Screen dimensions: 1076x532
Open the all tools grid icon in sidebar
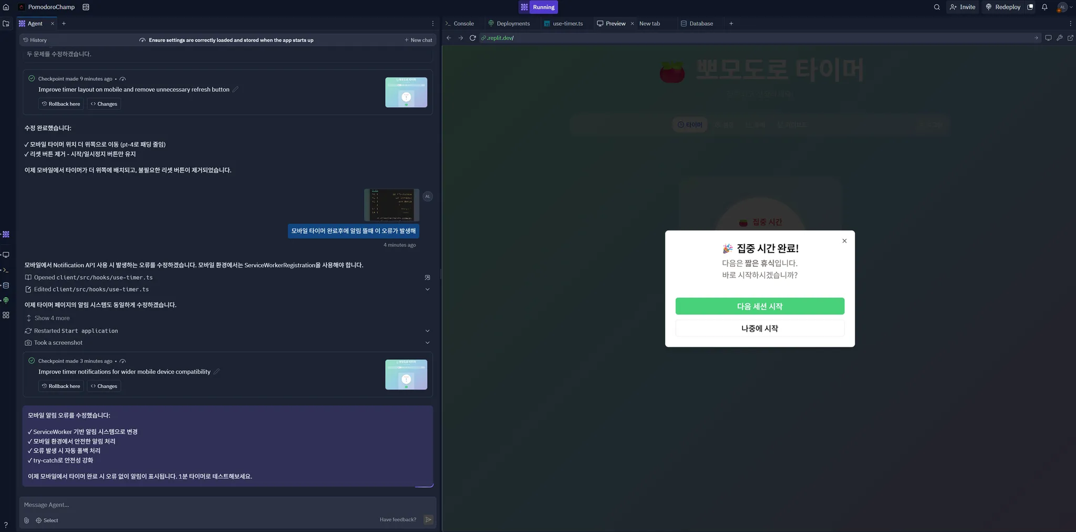click(x=6, y=315)
